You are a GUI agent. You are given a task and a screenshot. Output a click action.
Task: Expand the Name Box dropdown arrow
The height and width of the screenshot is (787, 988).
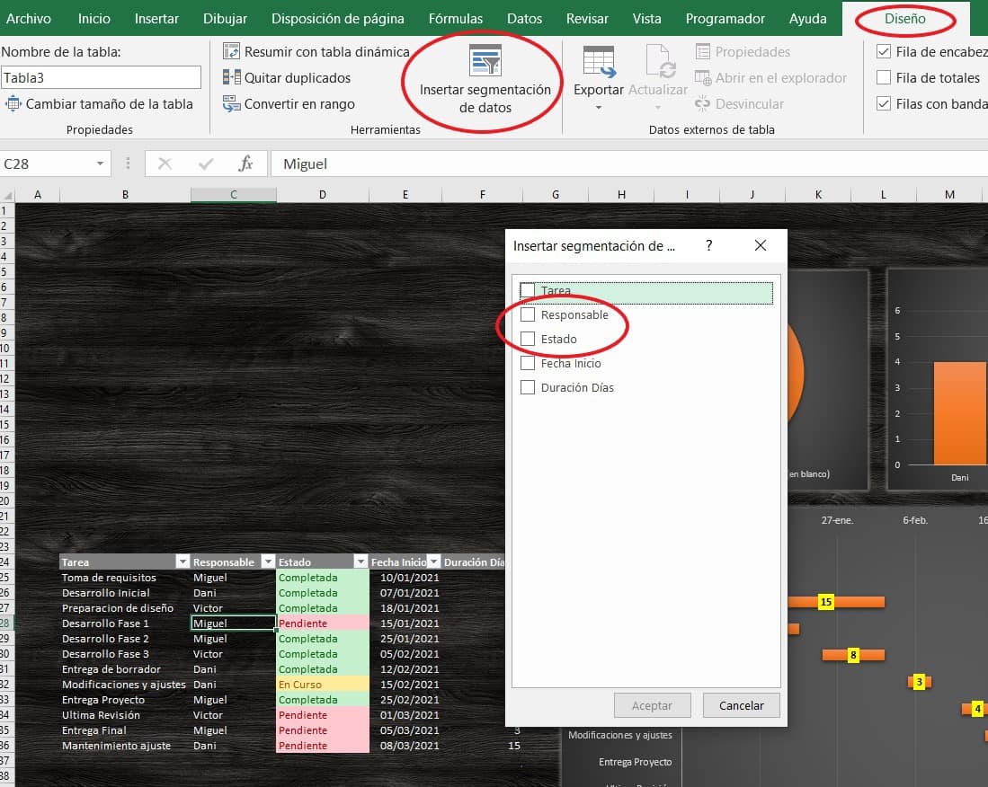(100, 164)
